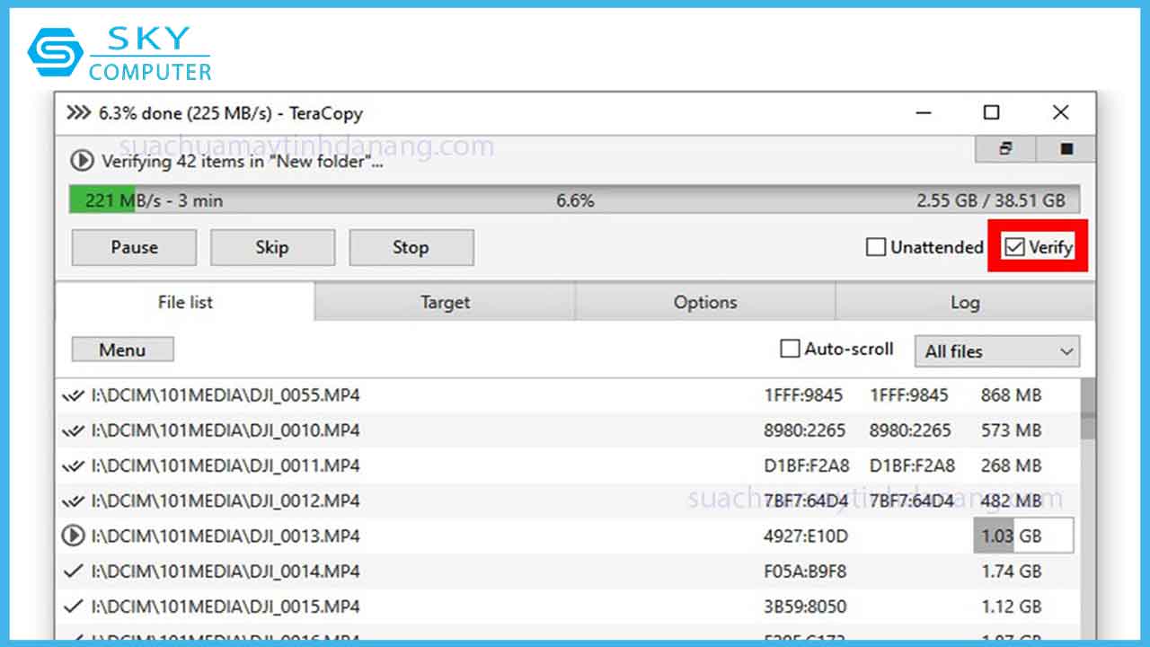1150x647 pixels.
Task: Select the row I:\DCIM\101MEDIA\DJI_0013.MP4
Action: 567,536
